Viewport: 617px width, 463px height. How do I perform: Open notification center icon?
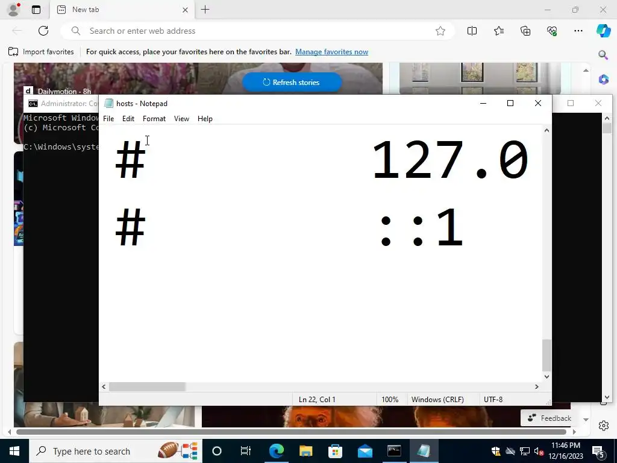598,451
